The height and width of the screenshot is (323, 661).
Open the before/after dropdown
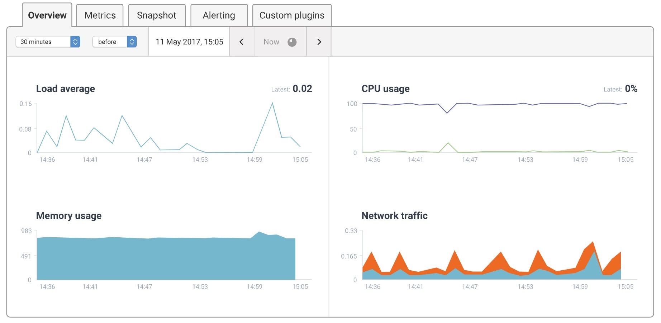[x=111, y=42]
